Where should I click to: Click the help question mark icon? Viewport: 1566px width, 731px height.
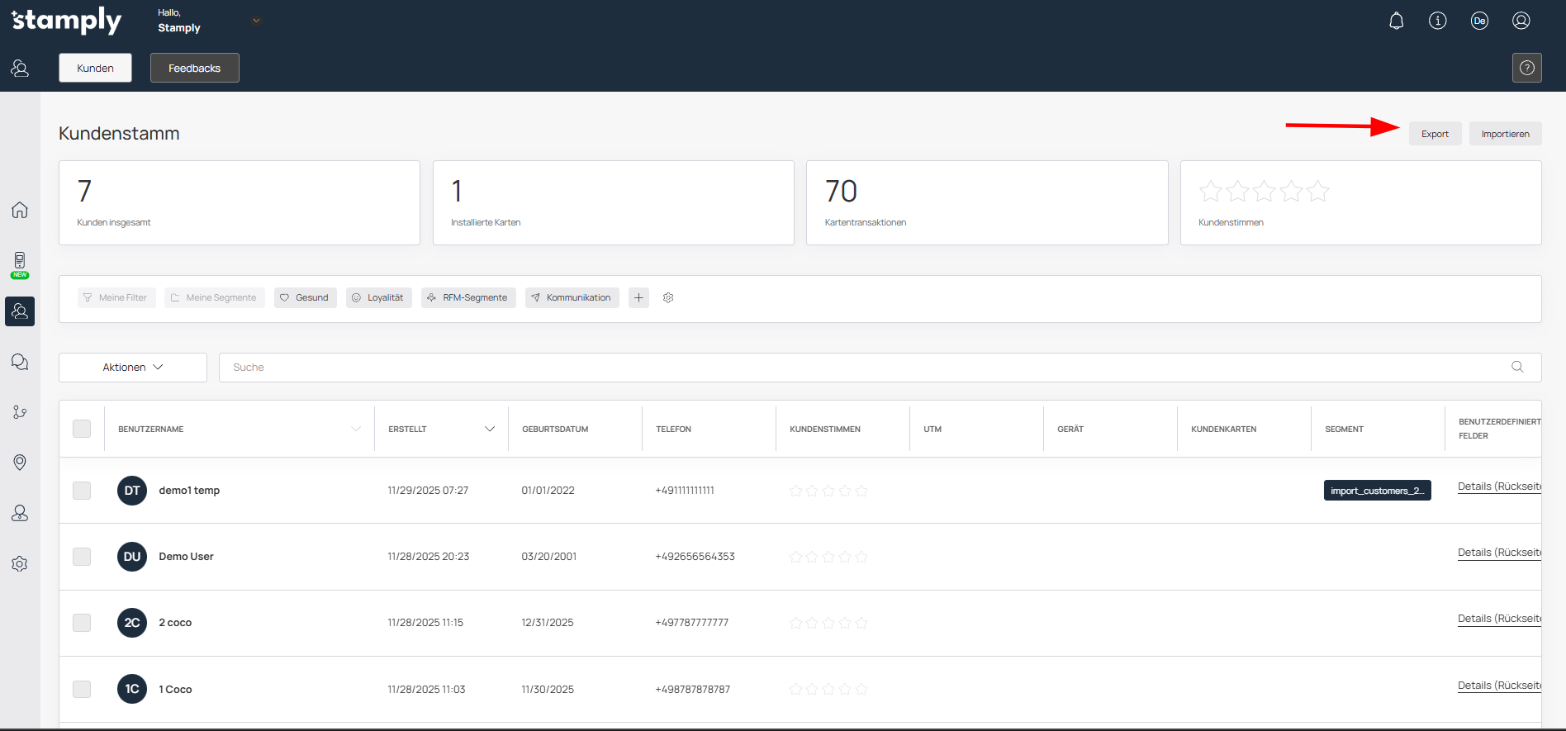point(1526,68)
